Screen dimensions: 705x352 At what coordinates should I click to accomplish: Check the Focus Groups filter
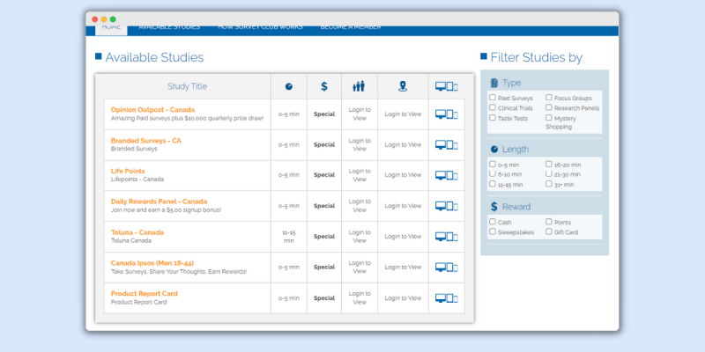click(549, 98)
